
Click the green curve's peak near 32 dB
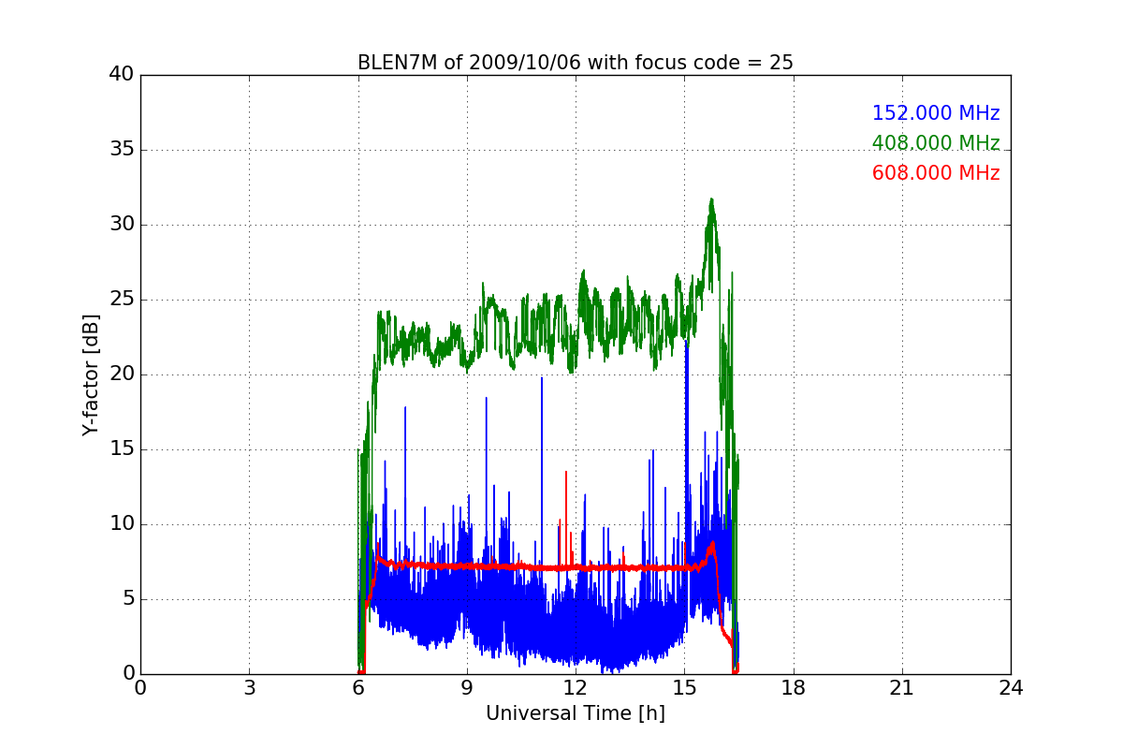point(711,199)
